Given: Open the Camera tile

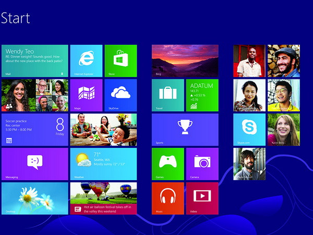Looking at the screenshot, I should tap(202, 164).
